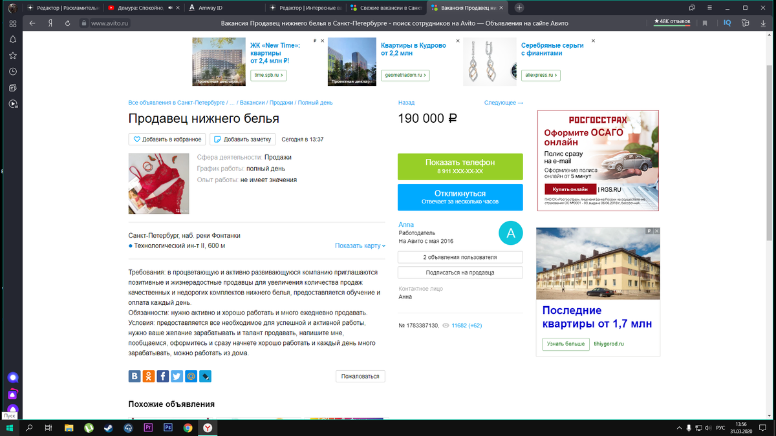Switch to Свежие вакансии tab
Viewport: 776px width, 436px height.
tap(385, 8)
